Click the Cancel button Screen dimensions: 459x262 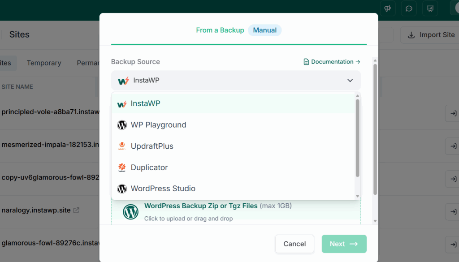pyautogui.click(x=294, y=244)
